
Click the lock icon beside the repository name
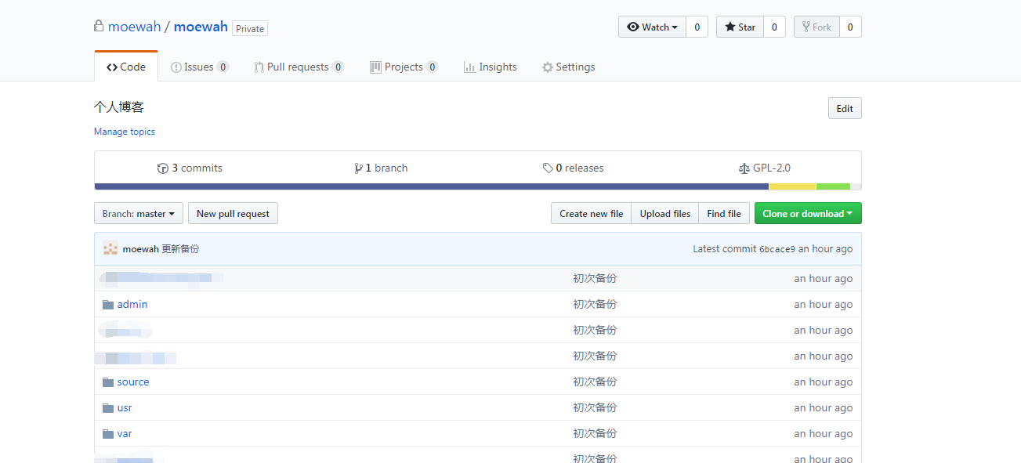pyautogui.click(x=99, y=26)
